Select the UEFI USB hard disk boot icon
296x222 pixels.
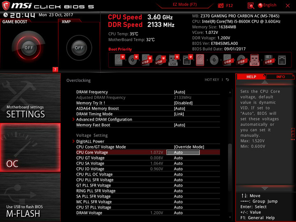pyautogui.click(x=147, y=60)
